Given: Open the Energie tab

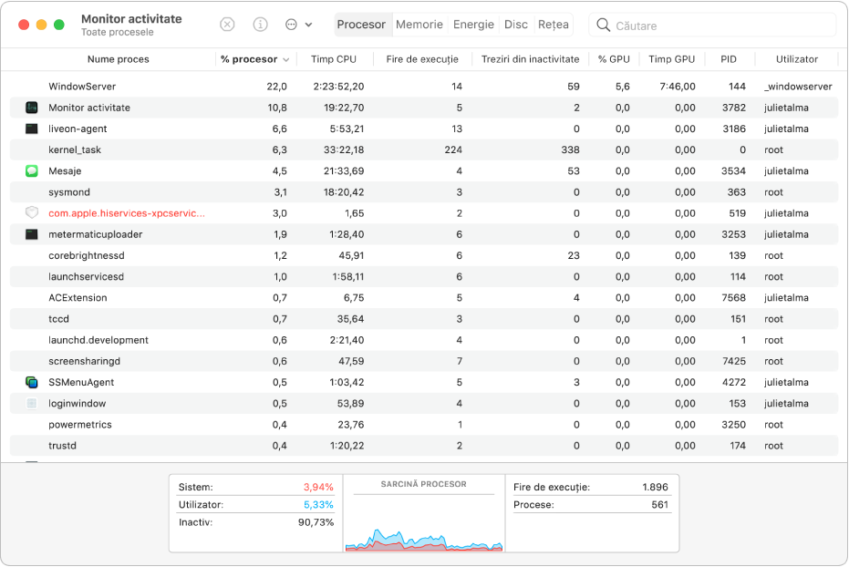Looking at the screenshot, I should (x=473, y=25).
